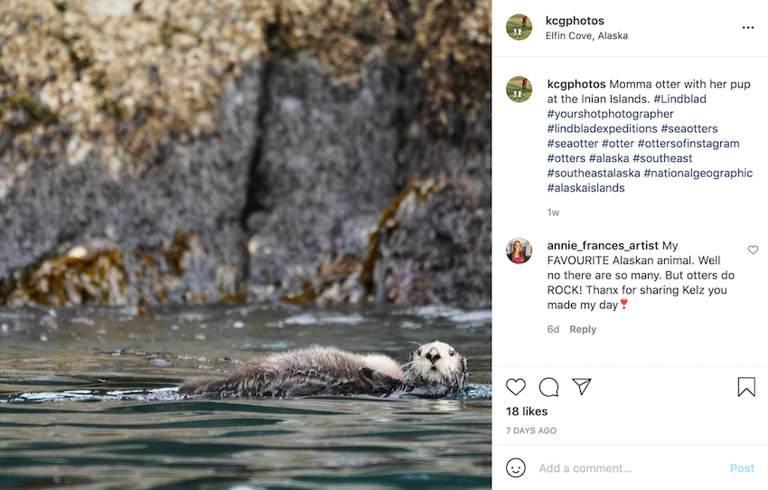Click the Post comment button

tap(742, 468)
